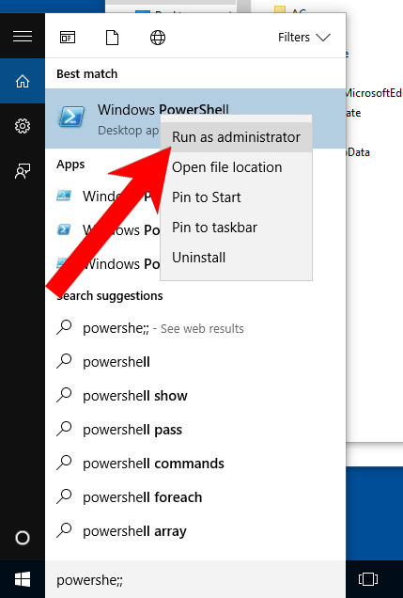Click the search icon beside "powershell commands"
Screen dimensions: 403x598
tap(64, 463)
